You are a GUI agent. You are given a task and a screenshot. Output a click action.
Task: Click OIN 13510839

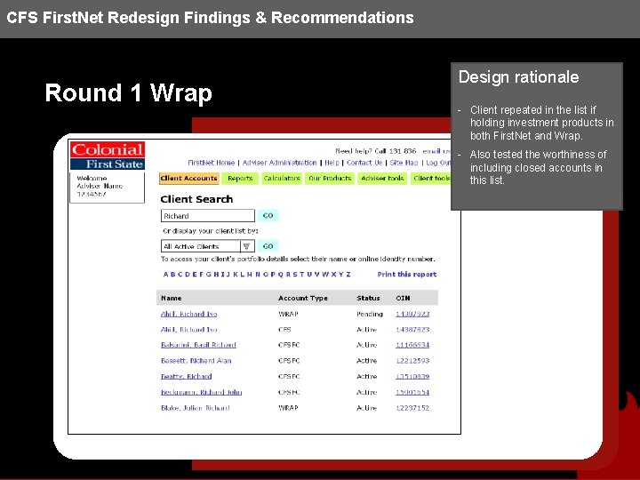tap(412, 376)
